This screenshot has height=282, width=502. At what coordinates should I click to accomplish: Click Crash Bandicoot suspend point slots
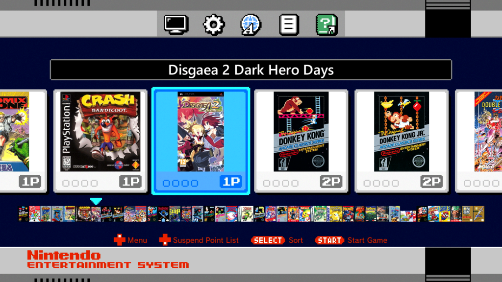click(x=80, y=183)
